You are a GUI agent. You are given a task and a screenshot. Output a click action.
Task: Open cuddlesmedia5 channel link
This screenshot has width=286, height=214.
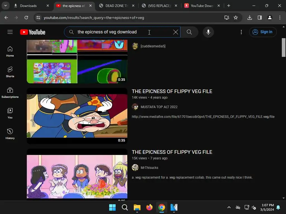(x=153, y=46)
